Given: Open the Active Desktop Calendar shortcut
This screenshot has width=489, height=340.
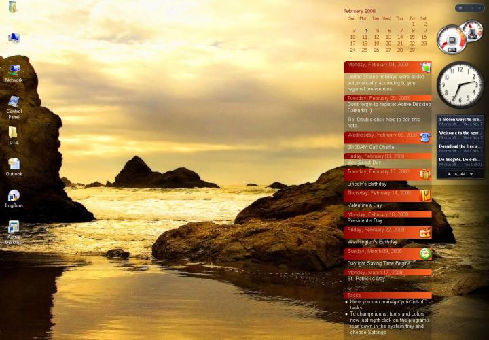Looking at the screenshot, I should [x=14, y=228].
